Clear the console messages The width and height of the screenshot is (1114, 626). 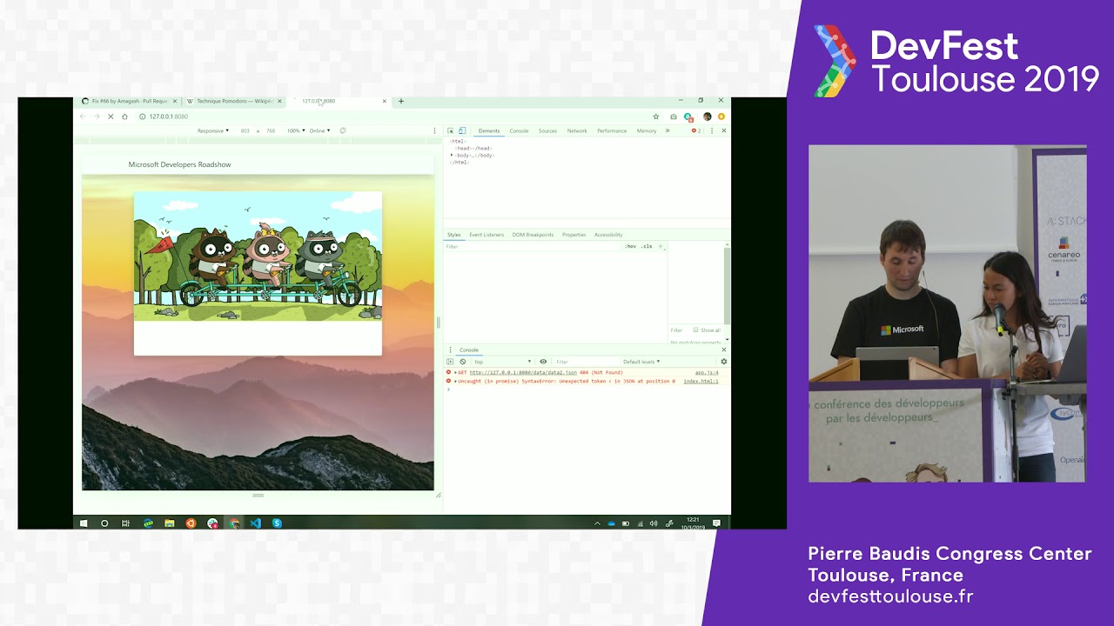coord(463,362)
